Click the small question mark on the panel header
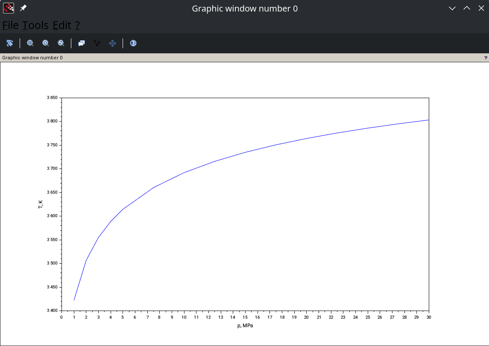 coord(485,58)
